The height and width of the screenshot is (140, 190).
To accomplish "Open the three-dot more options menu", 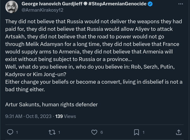I will 181,4.
